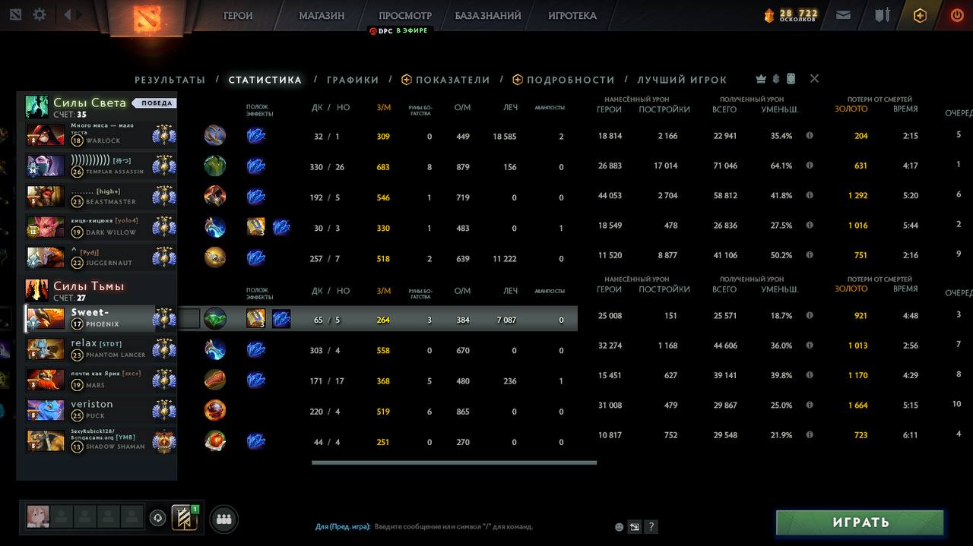Image resolution: width=973 pixels, height=546 pixels.
Task: Click the neutral item in Puck row
Action: pos(215,411)
